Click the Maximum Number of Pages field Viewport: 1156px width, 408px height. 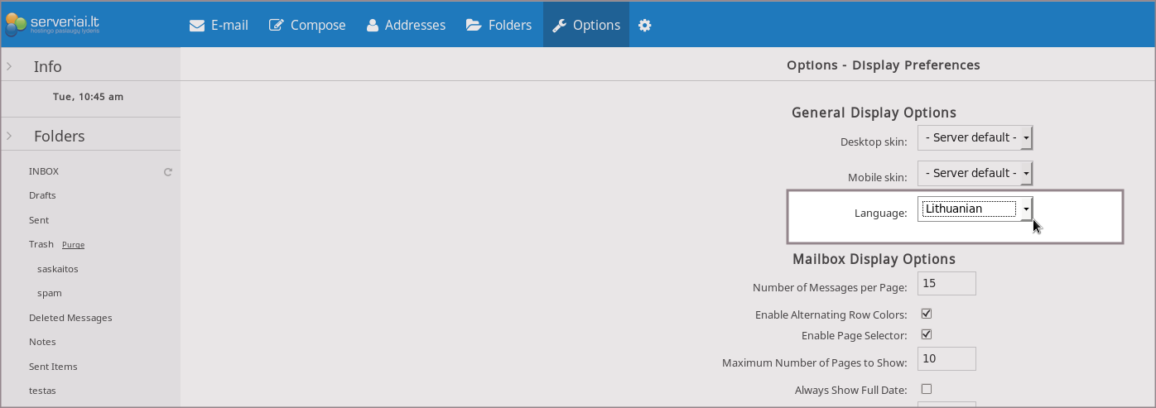[x=946, y=358]
